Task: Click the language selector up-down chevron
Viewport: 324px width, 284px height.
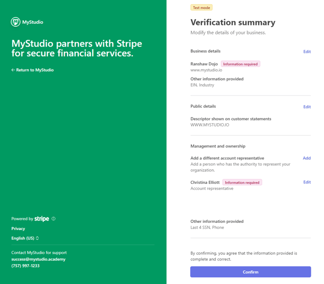Action: point(37,238)
